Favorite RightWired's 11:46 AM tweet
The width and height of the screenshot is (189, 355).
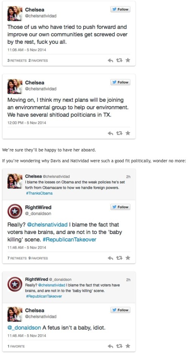pyautogui.click(x=128, y=258)
